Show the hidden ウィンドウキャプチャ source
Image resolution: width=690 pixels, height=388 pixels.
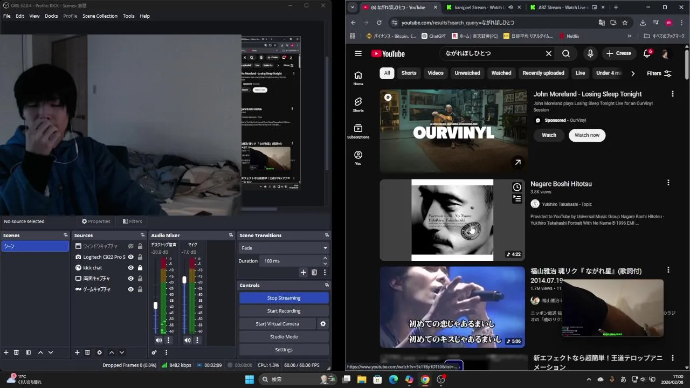point(130,246)
